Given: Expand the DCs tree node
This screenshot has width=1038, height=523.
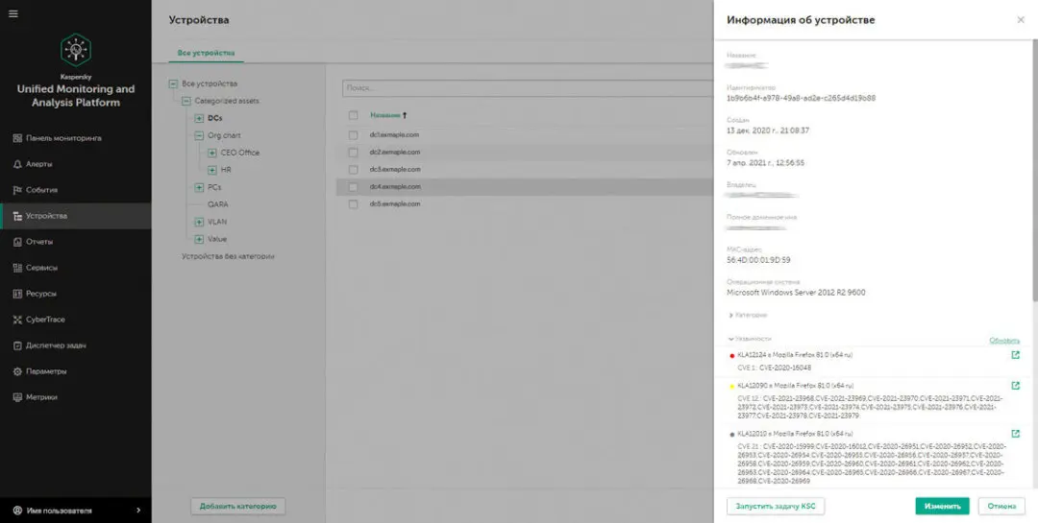Looking at the screenshot, I should click(x=199, y=118).
